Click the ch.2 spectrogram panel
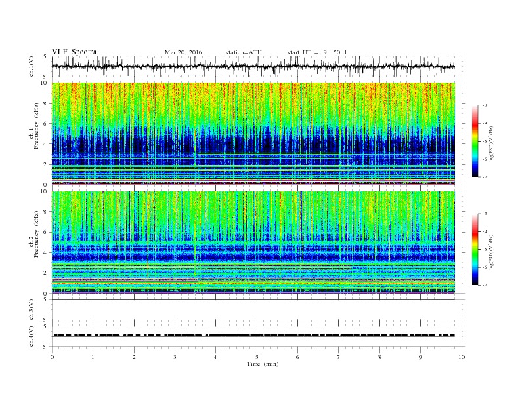Image resolution: width=520 pixels, height=401 pixels. (x=253, y=242)
